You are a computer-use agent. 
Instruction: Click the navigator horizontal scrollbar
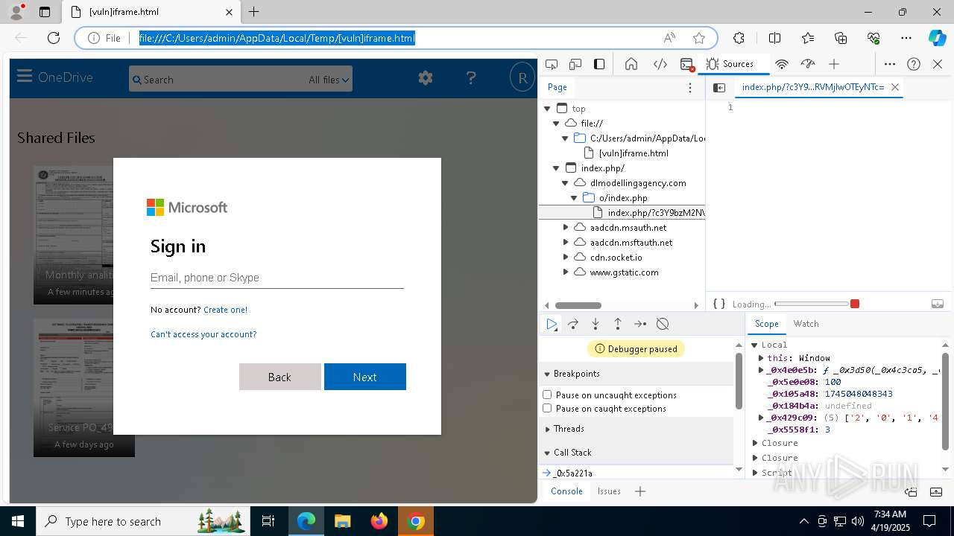pos(578,305)
